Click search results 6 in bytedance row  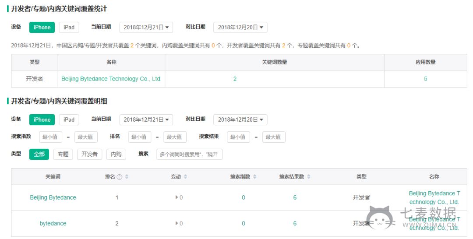click(295, 224)
